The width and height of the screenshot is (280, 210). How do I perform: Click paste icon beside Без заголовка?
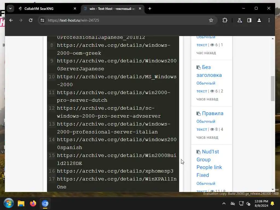tap(199, 67)
